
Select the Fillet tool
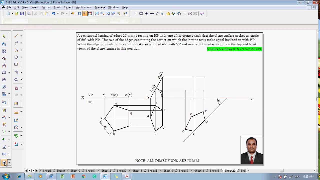tap(16, 73)
